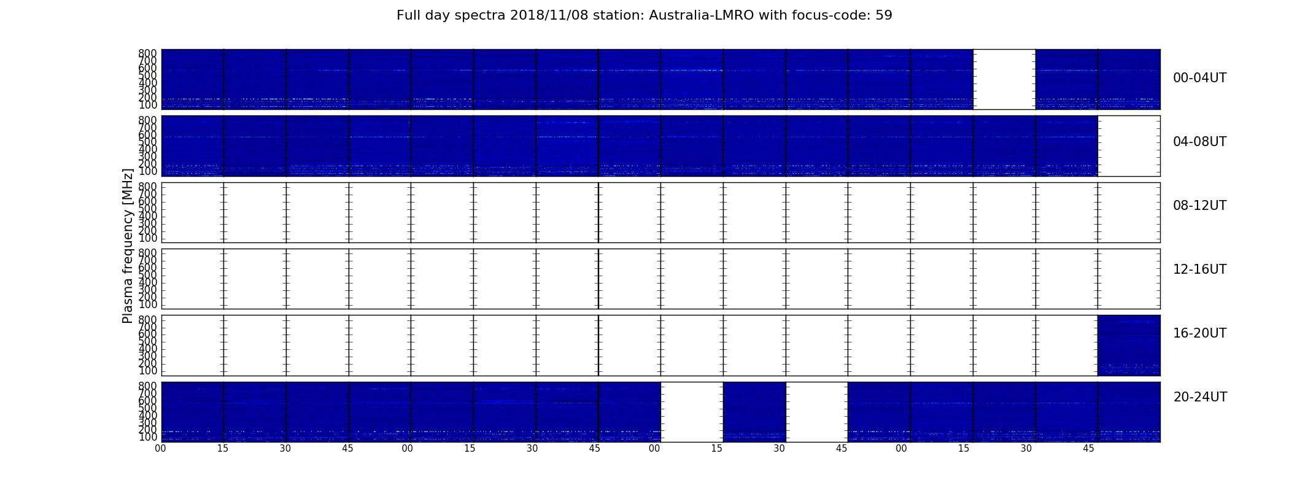Select the "08-12UT" row label
The width and height of the screenshot is (1289, 491).
coord(1199,206)
